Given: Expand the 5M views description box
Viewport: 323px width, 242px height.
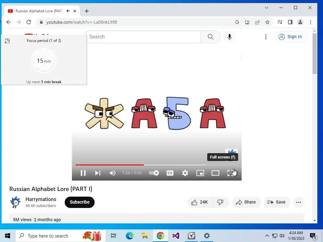Looking at the screenshot, I should coord(156,219).
